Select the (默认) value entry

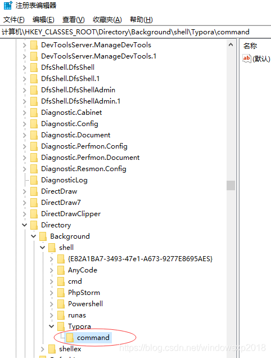(261, 59)
